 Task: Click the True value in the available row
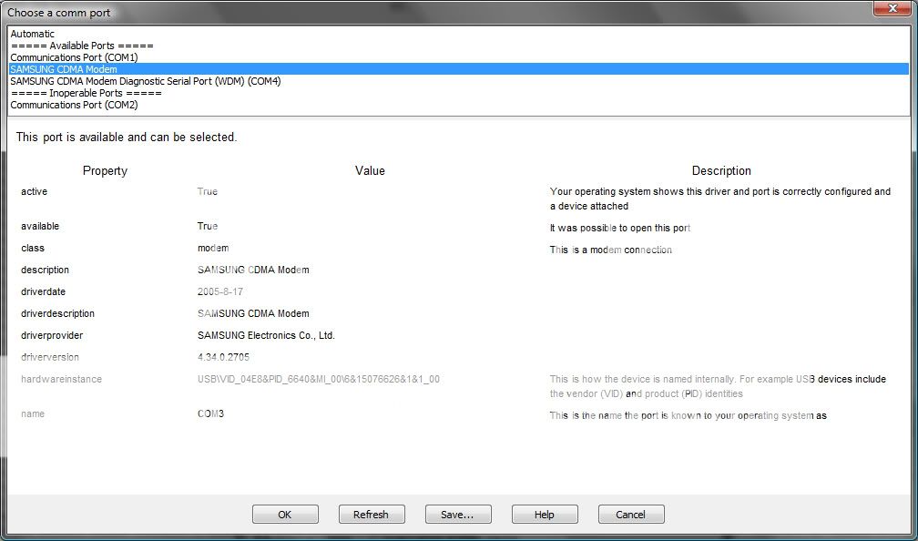pyautogui.click(x=208, y=226)
